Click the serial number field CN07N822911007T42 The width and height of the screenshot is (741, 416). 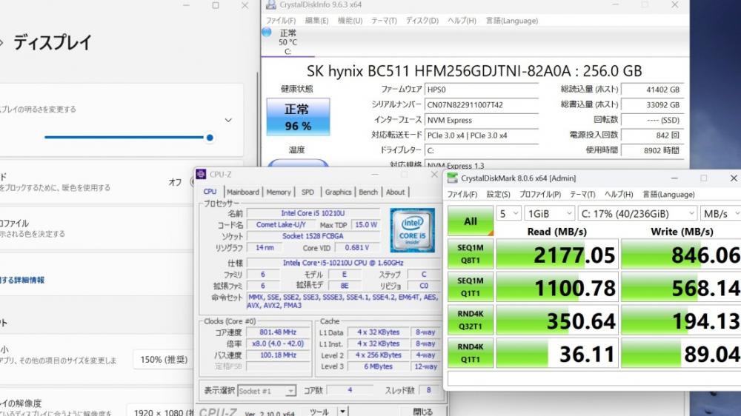[482, 105]
